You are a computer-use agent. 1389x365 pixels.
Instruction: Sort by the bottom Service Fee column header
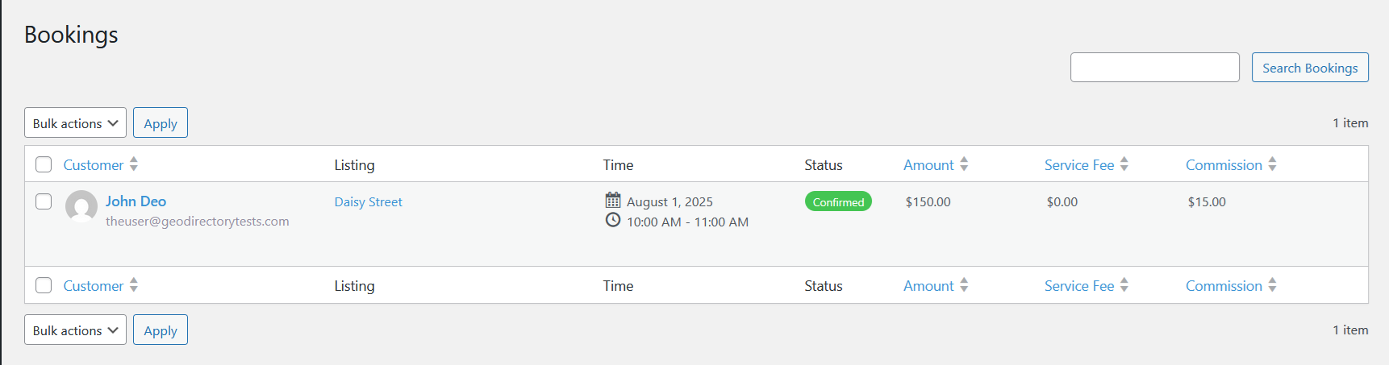click(x=1079, y=286)
